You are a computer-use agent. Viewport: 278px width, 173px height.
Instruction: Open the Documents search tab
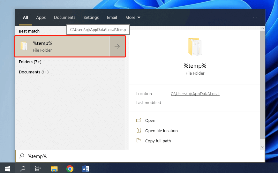click(64, 17)
